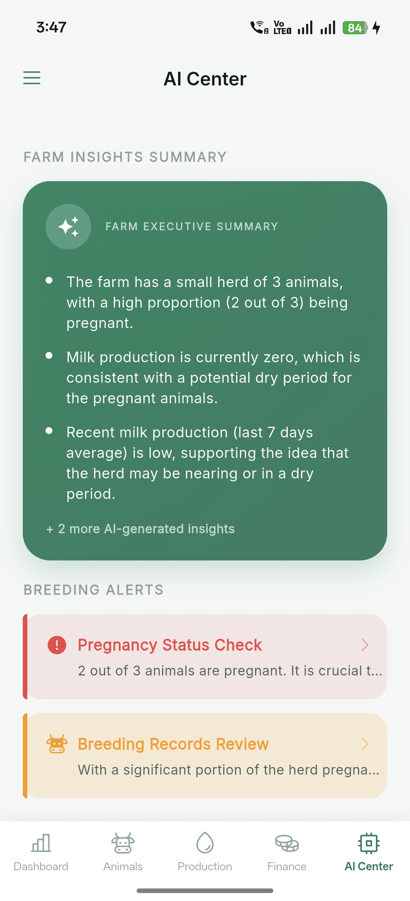Tap the Animals cow icon
This screenshot has width=410, height=901.
tap(123, 843)
